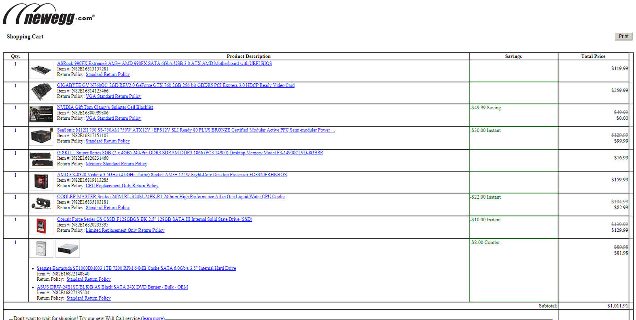Open the ASUS DRW-24B1ST DVD Burner link

(112, 287)
